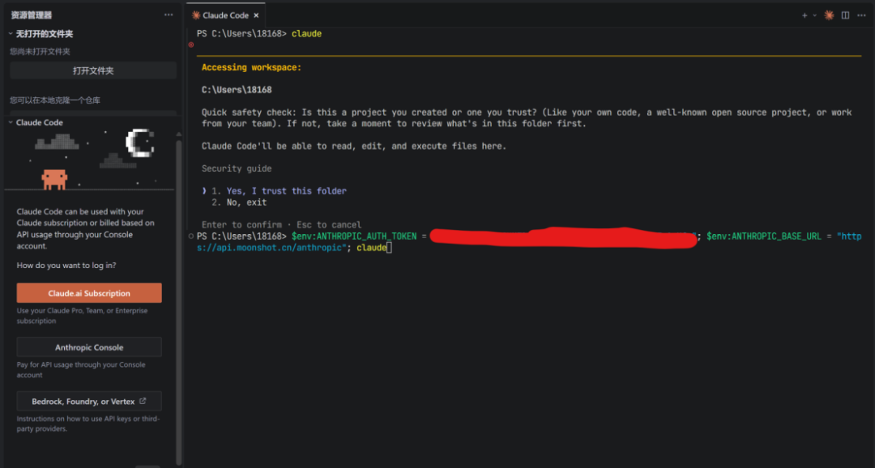Screen dimensions: 875x468
Task: Click the $env:ANTHROPIC_BASE_URL variable text
Action: pos(764,236)
